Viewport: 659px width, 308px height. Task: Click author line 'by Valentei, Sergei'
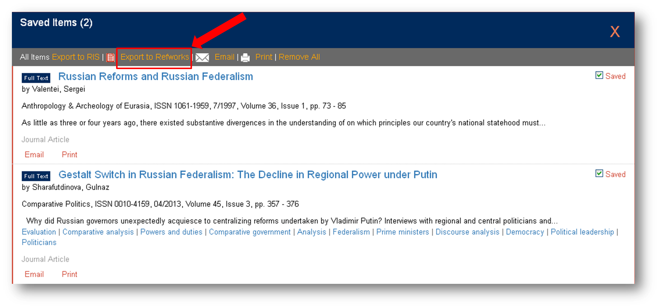[x=53, y=89]
